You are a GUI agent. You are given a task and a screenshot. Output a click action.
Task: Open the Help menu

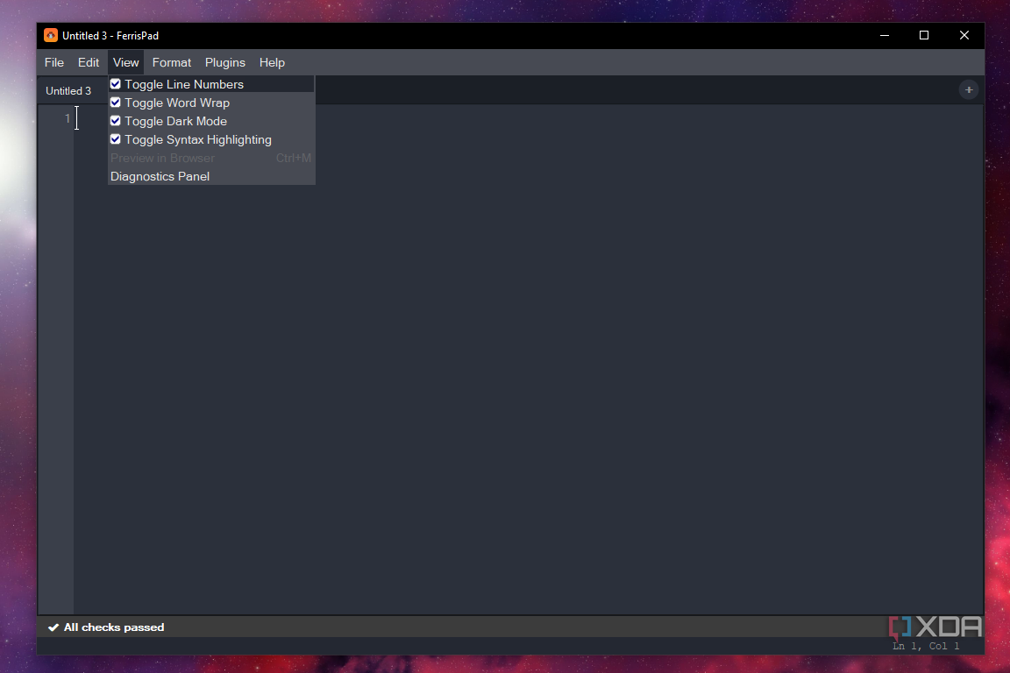coord(272,62)
